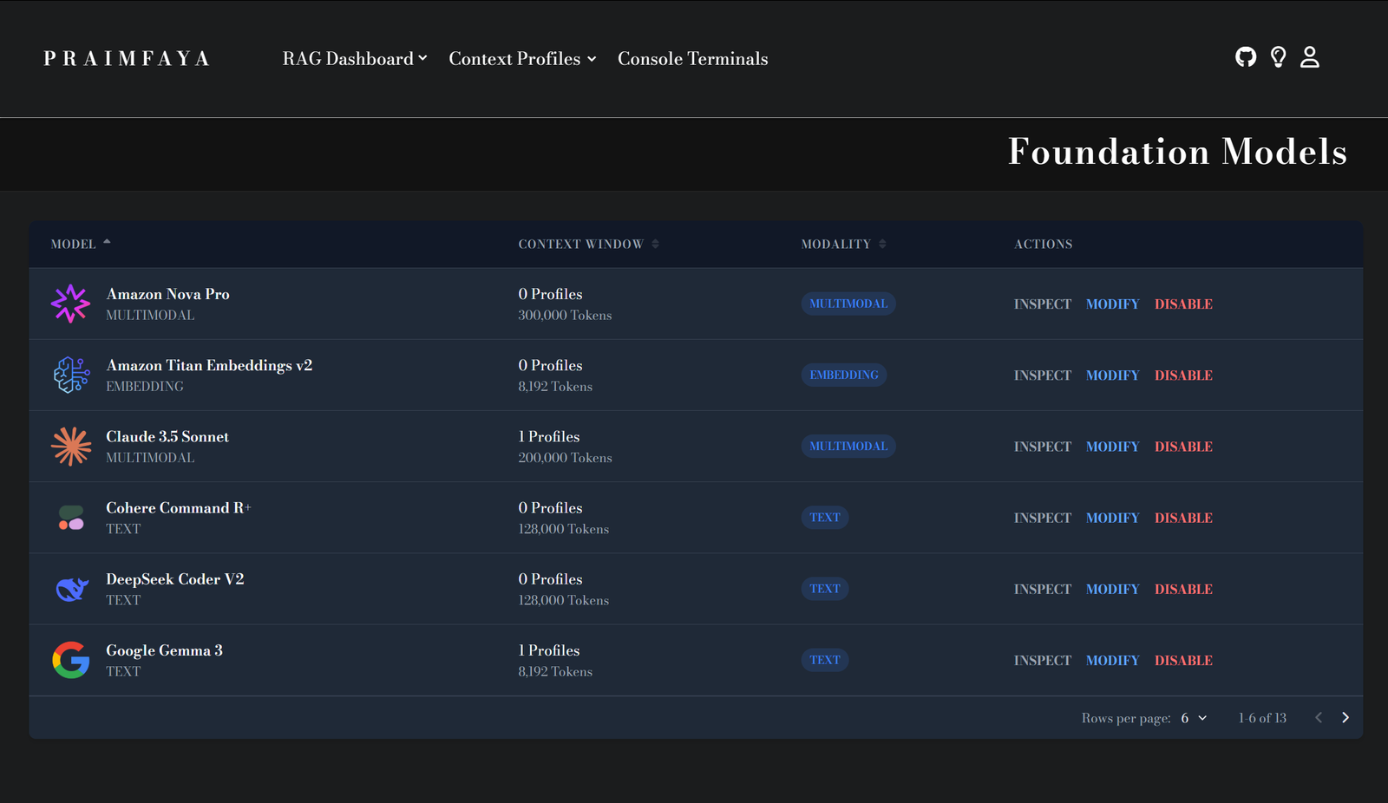1388x803 pixels.
Task: Click the Claude 3.5 Sonnet logo
Action: point(71,446)
